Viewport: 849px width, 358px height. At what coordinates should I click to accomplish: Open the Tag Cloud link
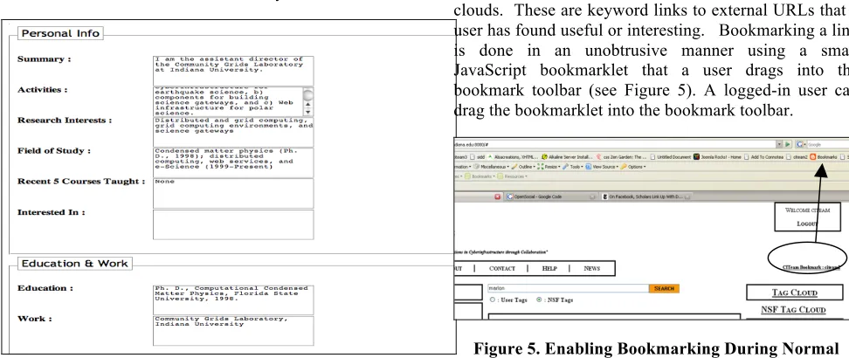(794, 293)
